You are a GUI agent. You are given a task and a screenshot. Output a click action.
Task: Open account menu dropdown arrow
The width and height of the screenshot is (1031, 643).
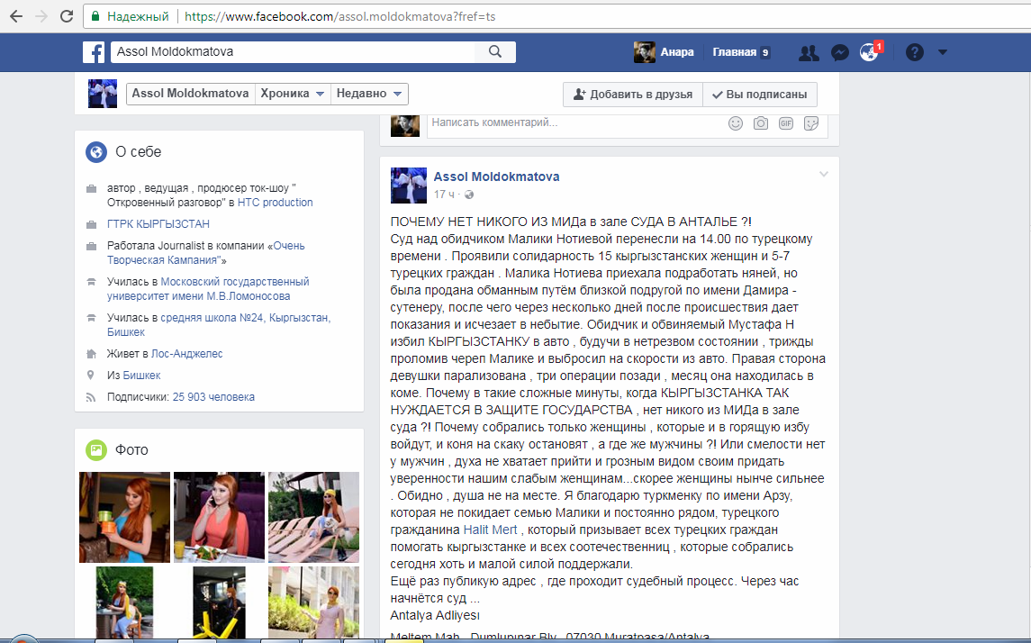pyautogui.click(x=943, y=52)
